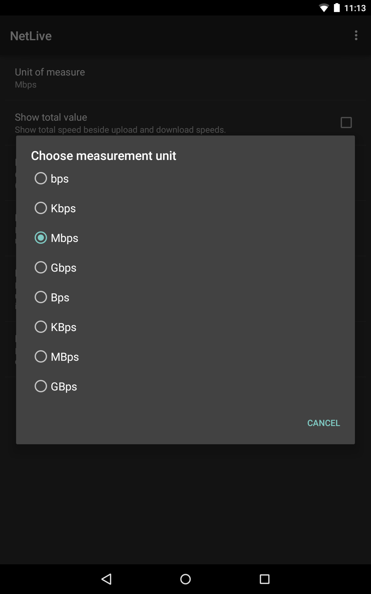Select MBps as the unit

(x=41, y=357)
